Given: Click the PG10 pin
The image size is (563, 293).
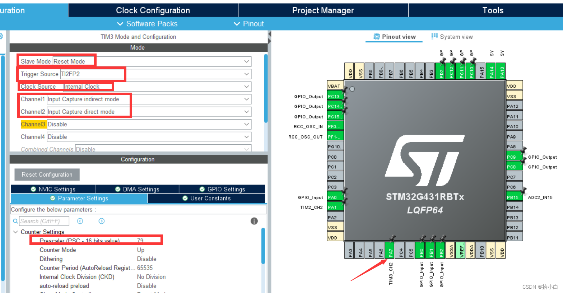Looking at the screenshot, I should pos(335,146).
